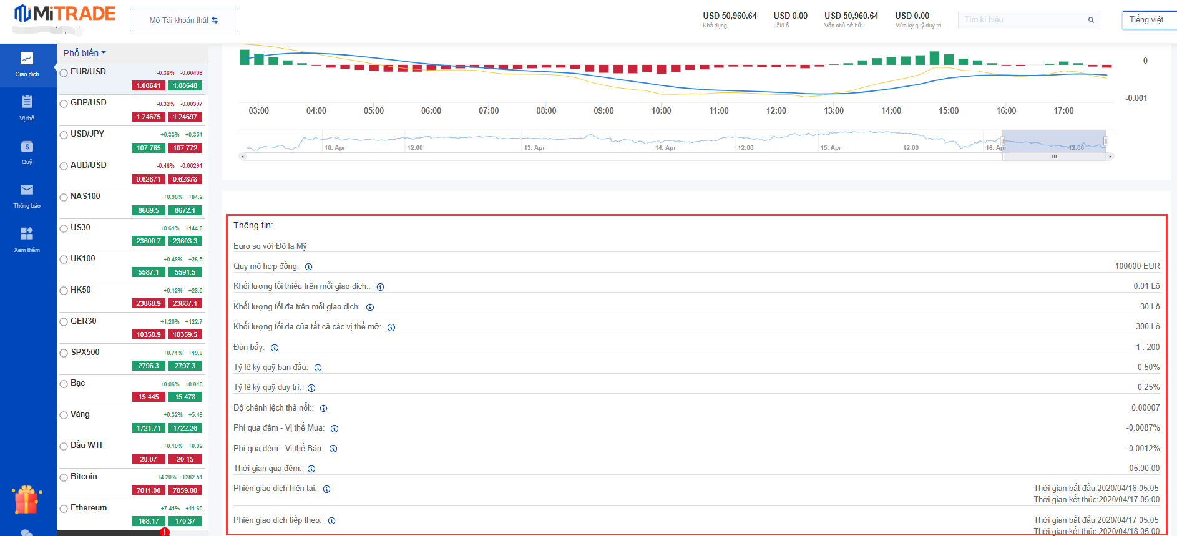The image size is (1177, 536).
Task: Select the UK100 radio circle
Action: coord(64,260)
